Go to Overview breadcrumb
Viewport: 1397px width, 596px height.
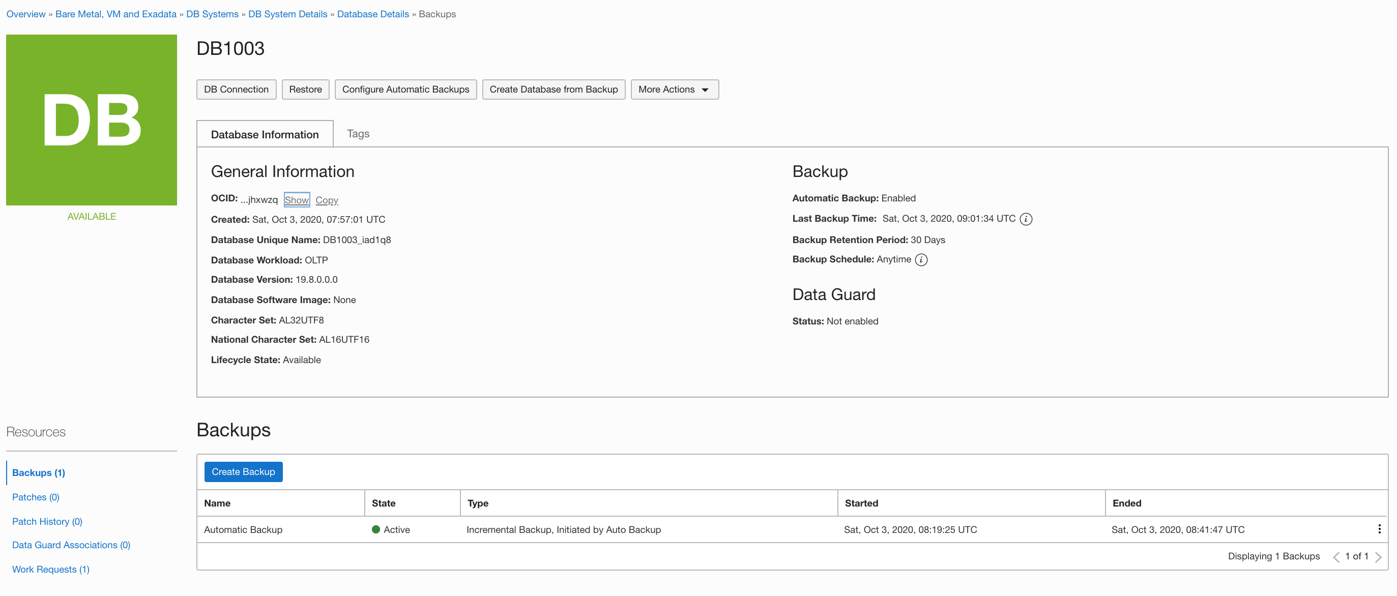[x=26, y=14]
